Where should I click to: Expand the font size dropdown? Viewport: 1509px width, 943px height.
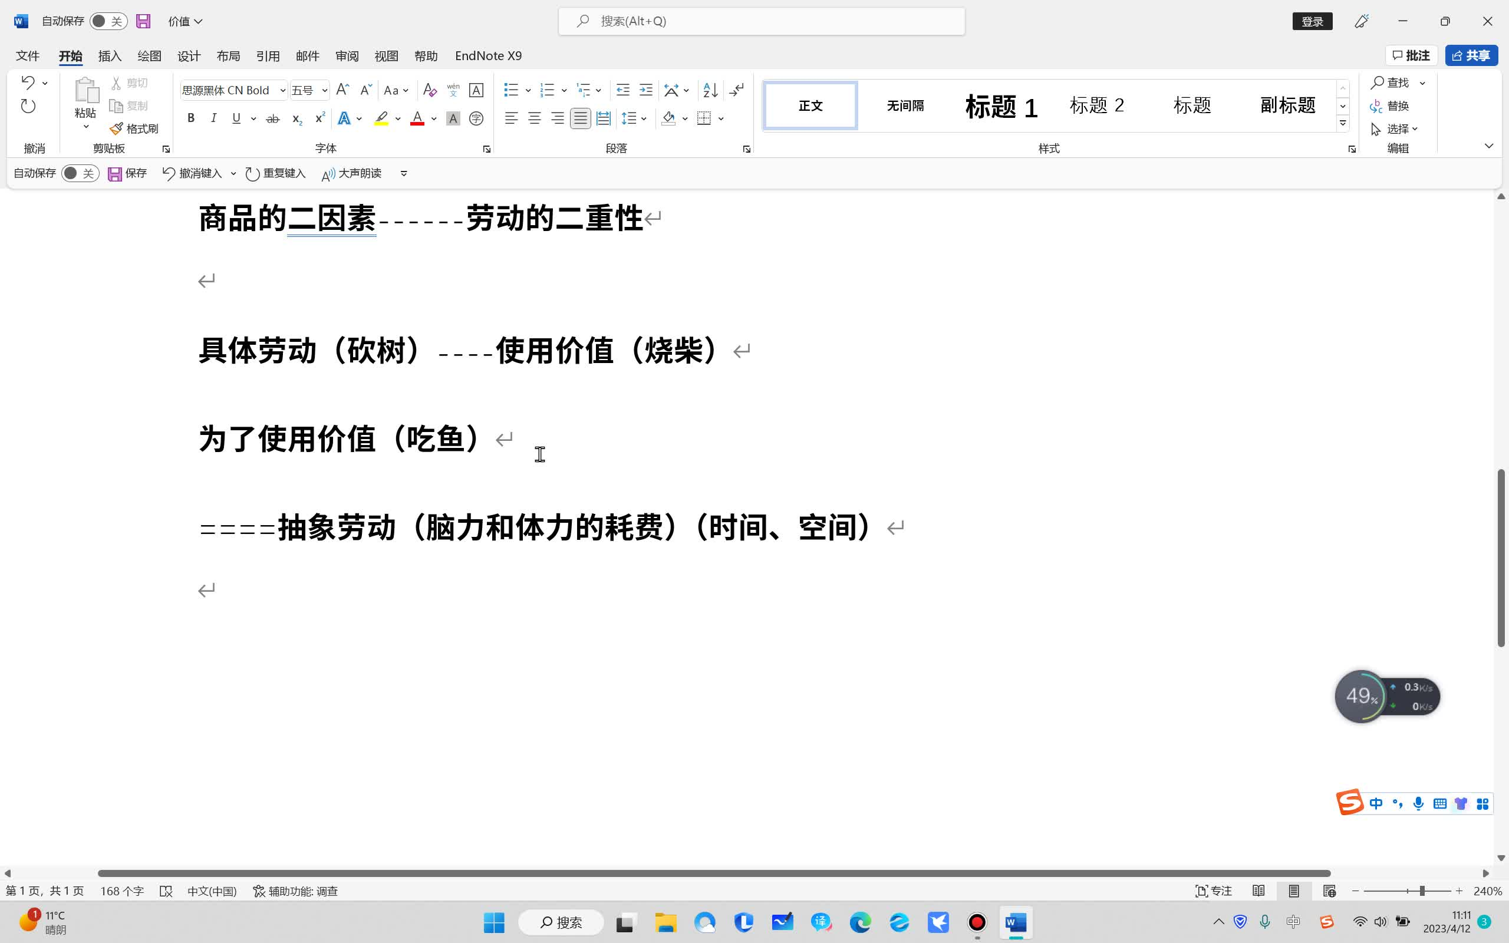pyautogui.click(x=326, y=90)
